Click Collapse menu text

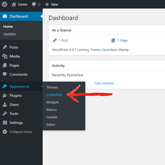tap(21, 132)
